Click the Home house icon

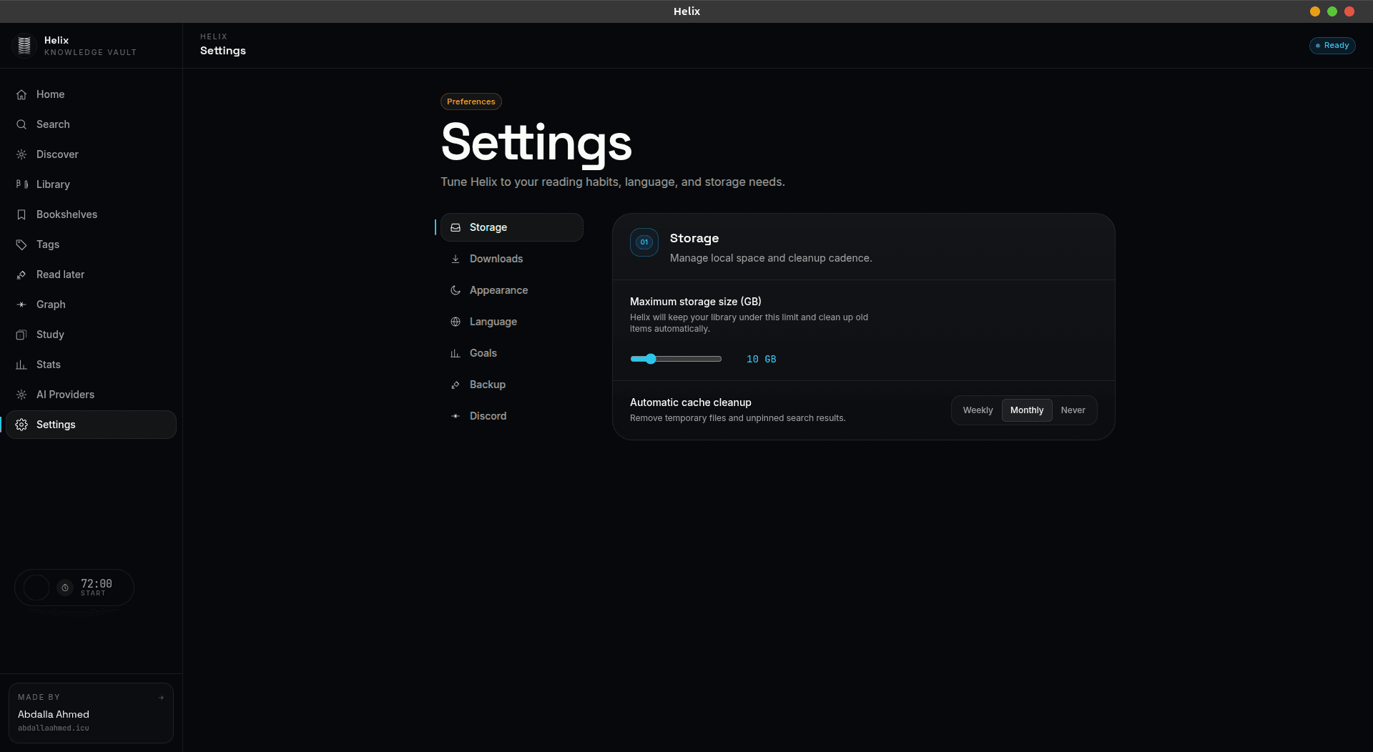coord(21,94)
